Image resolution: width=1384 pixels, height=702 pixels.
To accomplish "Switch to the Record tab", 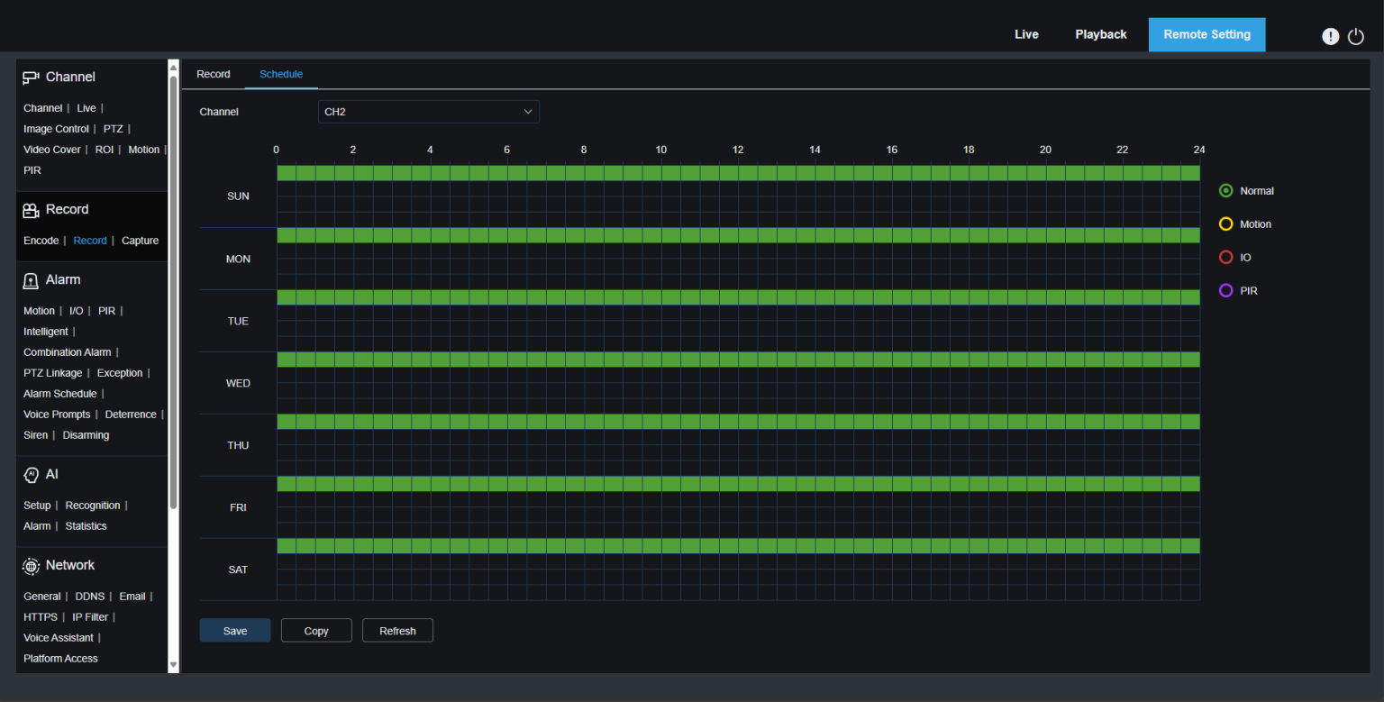I will pyautogui.click(x=214, y=74).
